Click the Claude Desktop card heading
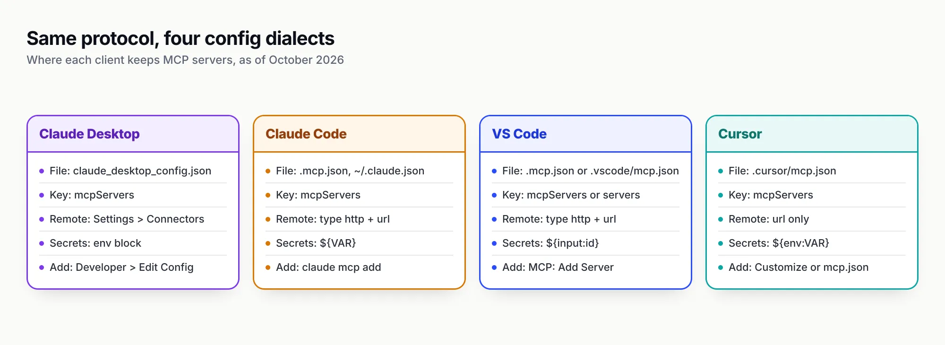The height and width of the screenshot is (345, 945). 89,134
